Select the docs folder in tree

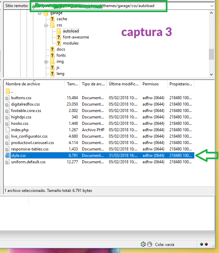pyautogui.click(x=61, y=49)
